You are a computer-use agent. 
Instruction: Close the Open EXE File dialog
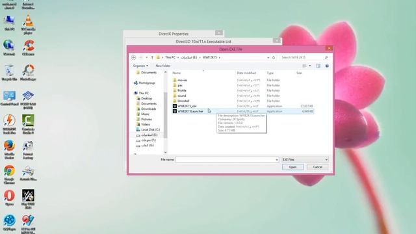[x=329, y=48]
